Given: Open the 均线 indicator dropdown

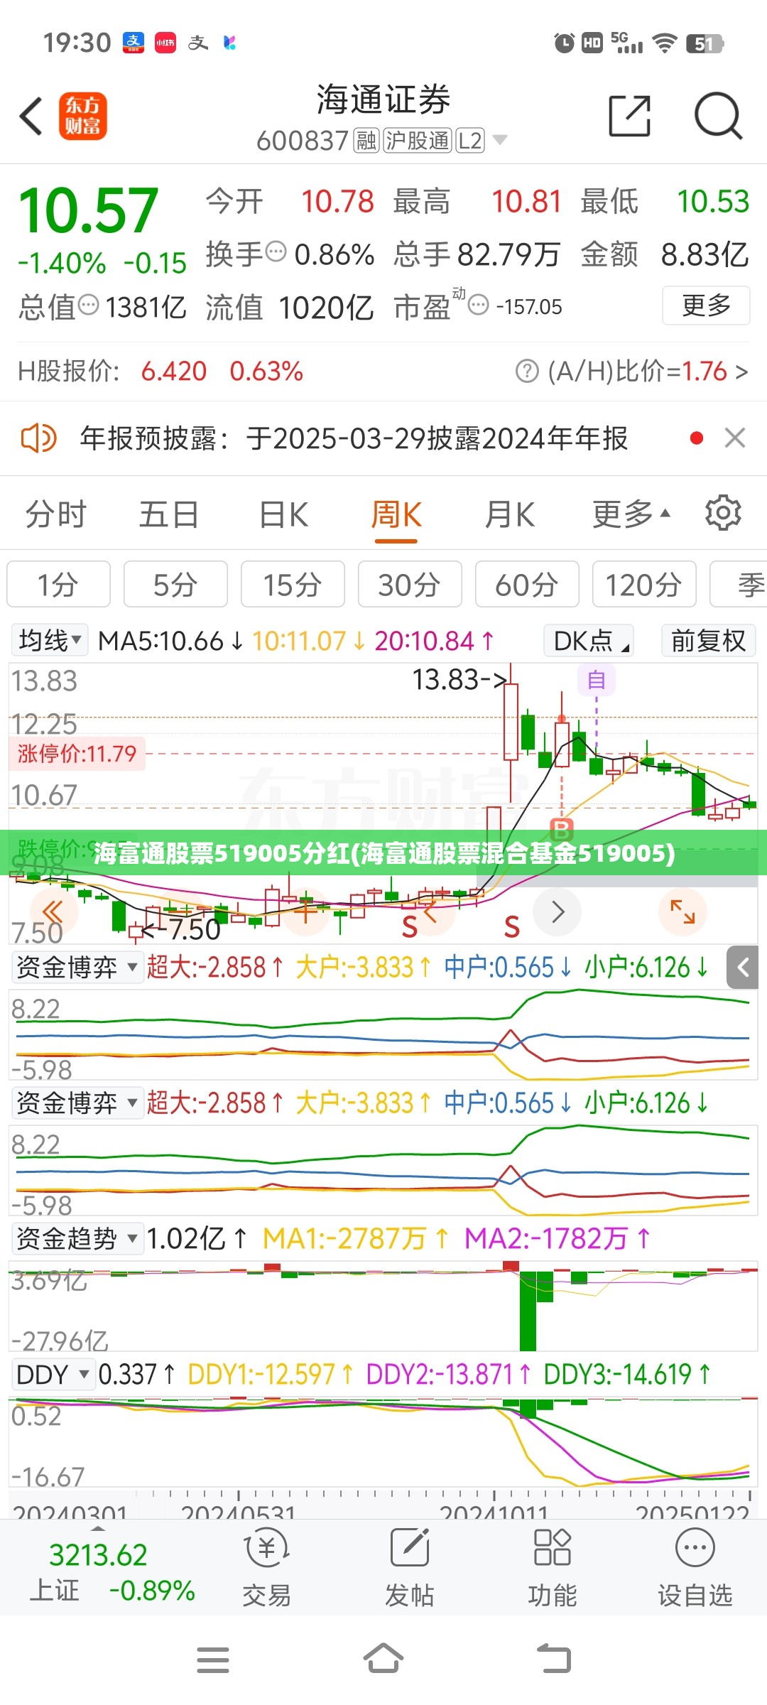Looking at the screenshot, I should pos(50,641).
